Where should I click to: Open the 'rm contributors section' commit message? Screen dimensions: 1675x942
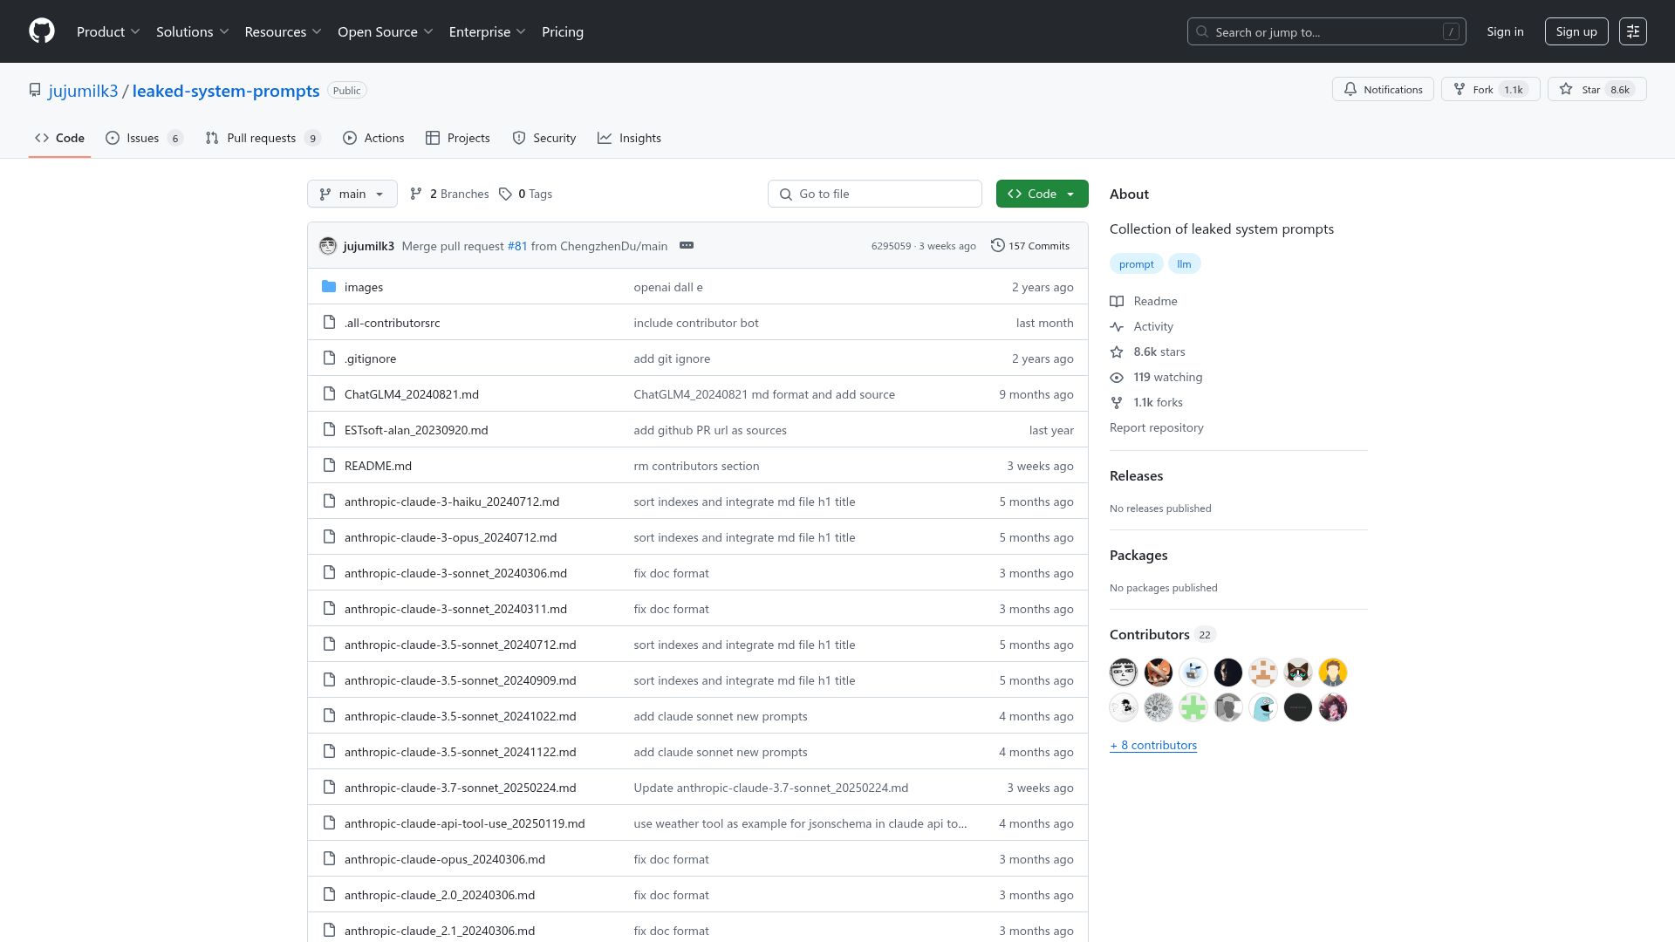(696, 467)
